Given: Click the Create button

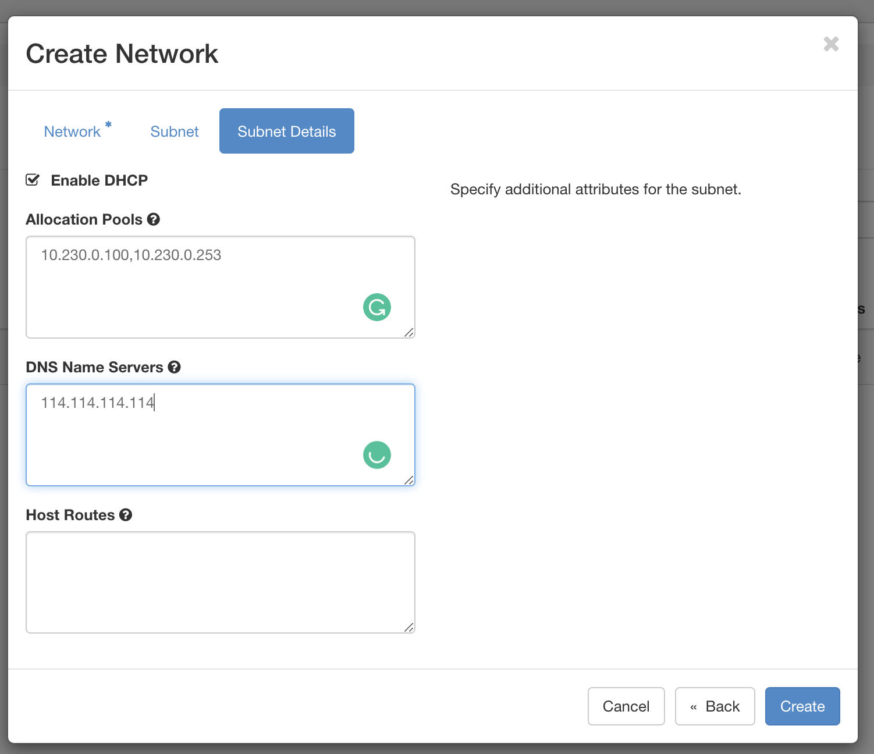Looking at the screenshot, I should point(802,706).
